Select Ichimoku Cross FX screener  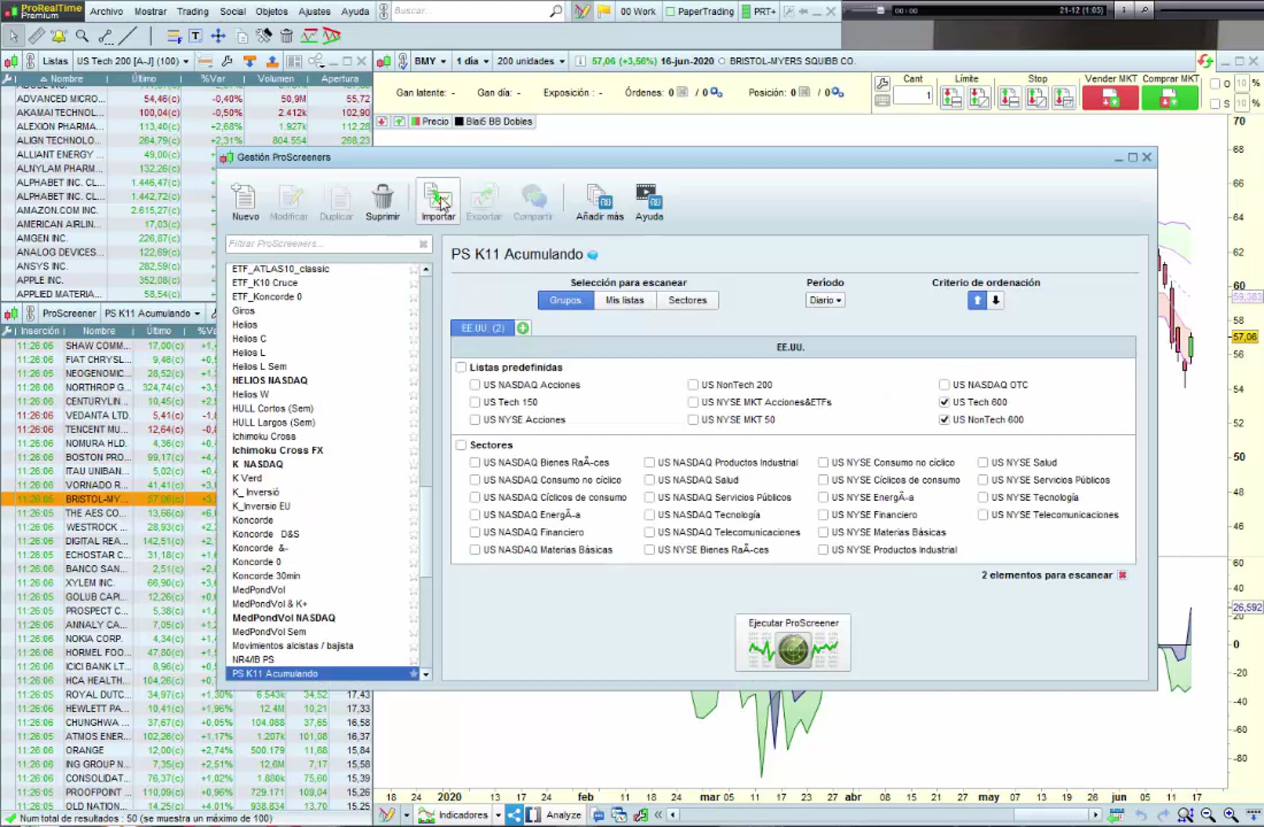pyautogui.click(x=277, y=451)
